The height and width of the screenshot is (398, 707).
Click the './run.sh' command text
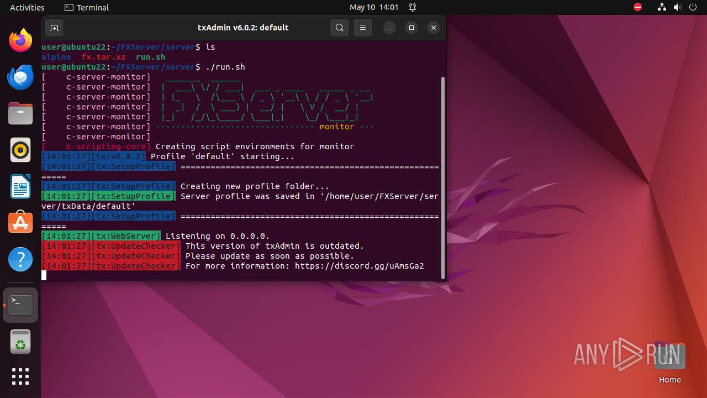[225, 67]
